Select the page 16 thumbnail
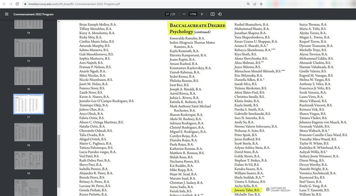This screenshot has width=356, height=196. (28, 77)
